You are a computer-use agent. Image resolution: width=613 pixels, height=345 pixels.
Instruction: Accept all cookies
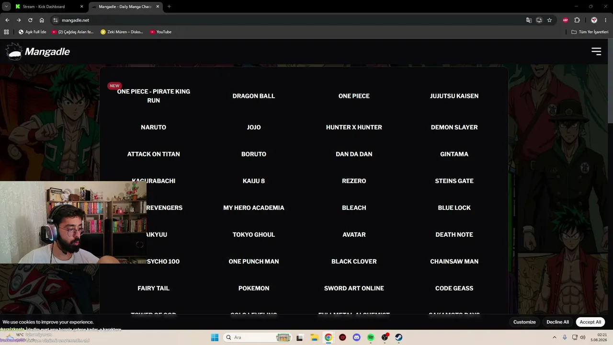pyautogui.click(x=590, y=322)
